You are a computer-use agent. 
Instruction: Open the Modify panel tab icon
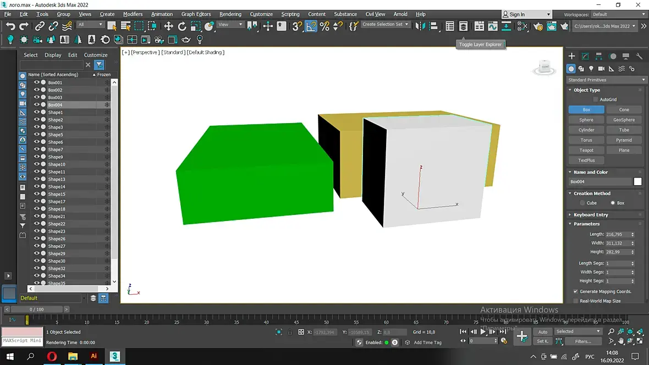pos(585,56)
